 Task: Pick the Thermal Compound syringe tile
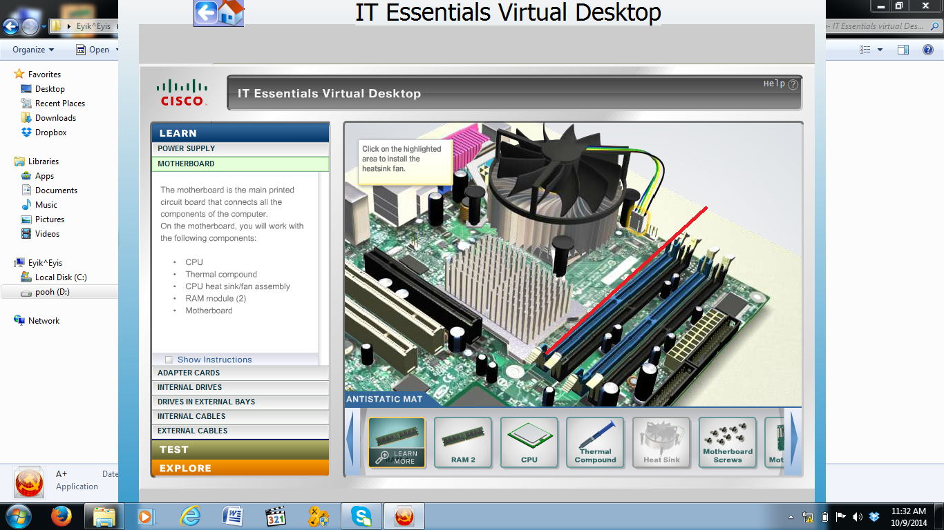click(x=595, y=442)
